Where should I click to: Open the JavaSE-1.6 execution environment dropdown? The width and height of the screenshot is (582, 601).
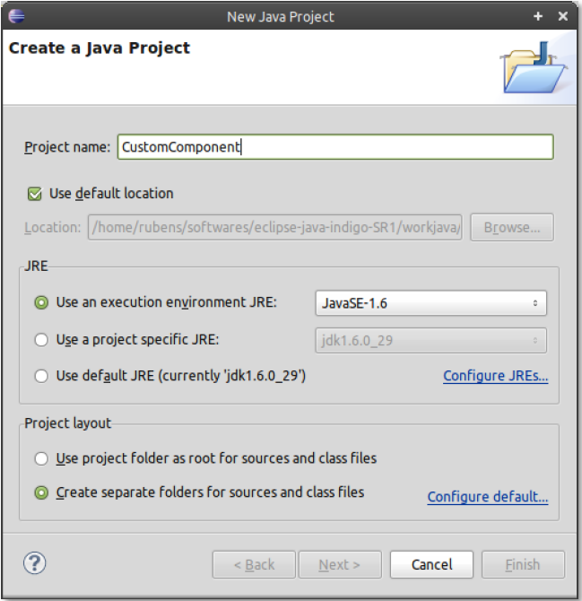click(431, 303)
